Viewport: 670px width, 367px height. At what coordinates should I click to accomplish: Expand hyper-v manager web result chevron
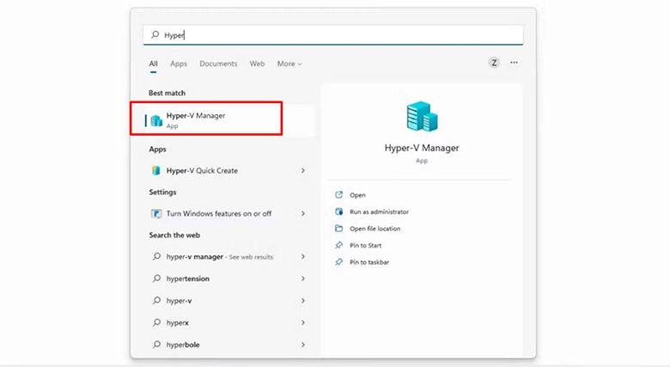303,257
